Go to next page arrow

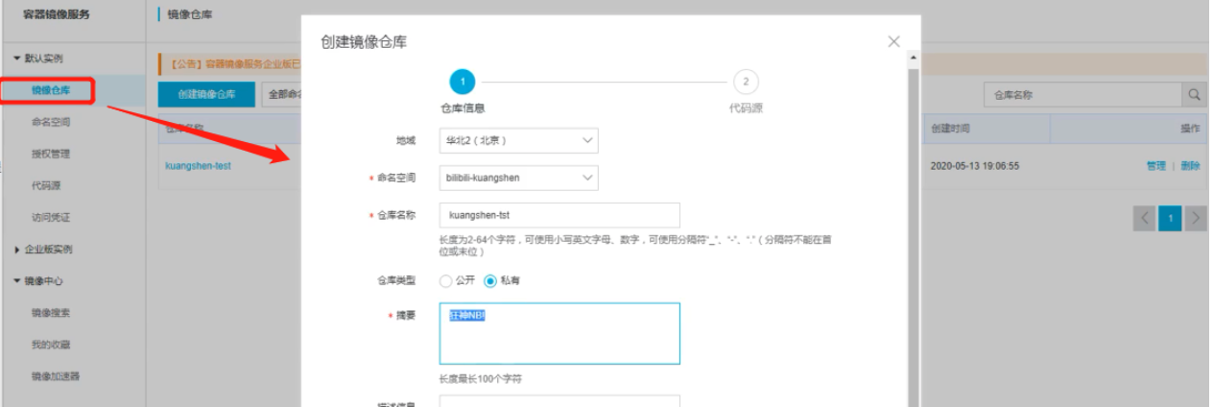pyautogui.click(x=1195, y=218)
